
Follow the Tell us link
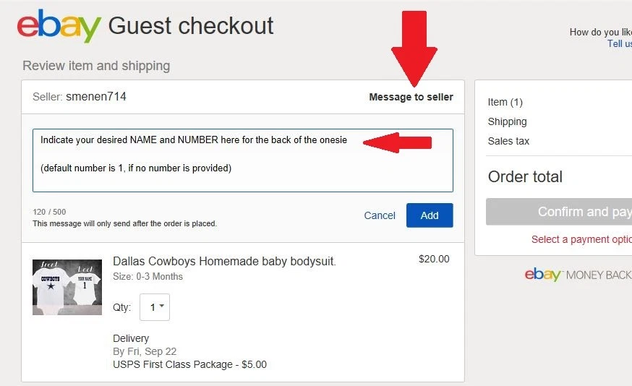click(x=619, y=43)
